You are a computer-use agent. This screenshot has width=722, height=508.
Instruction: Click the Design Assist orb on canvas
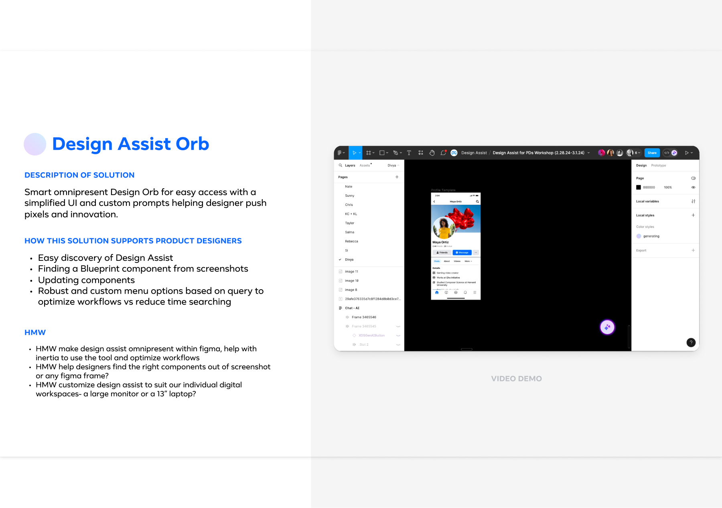tap(607, 327)
